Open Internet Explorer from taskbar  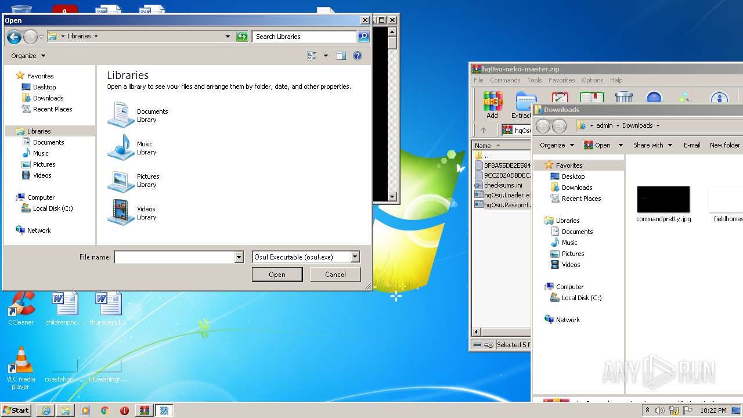pyautogui.click(x=46, y=410)
